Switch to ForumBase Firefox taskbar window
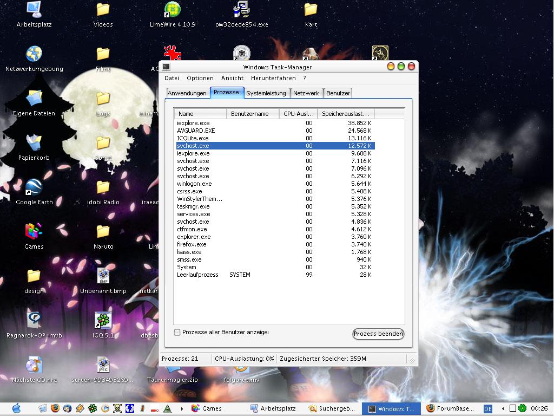 pos(451,408)
